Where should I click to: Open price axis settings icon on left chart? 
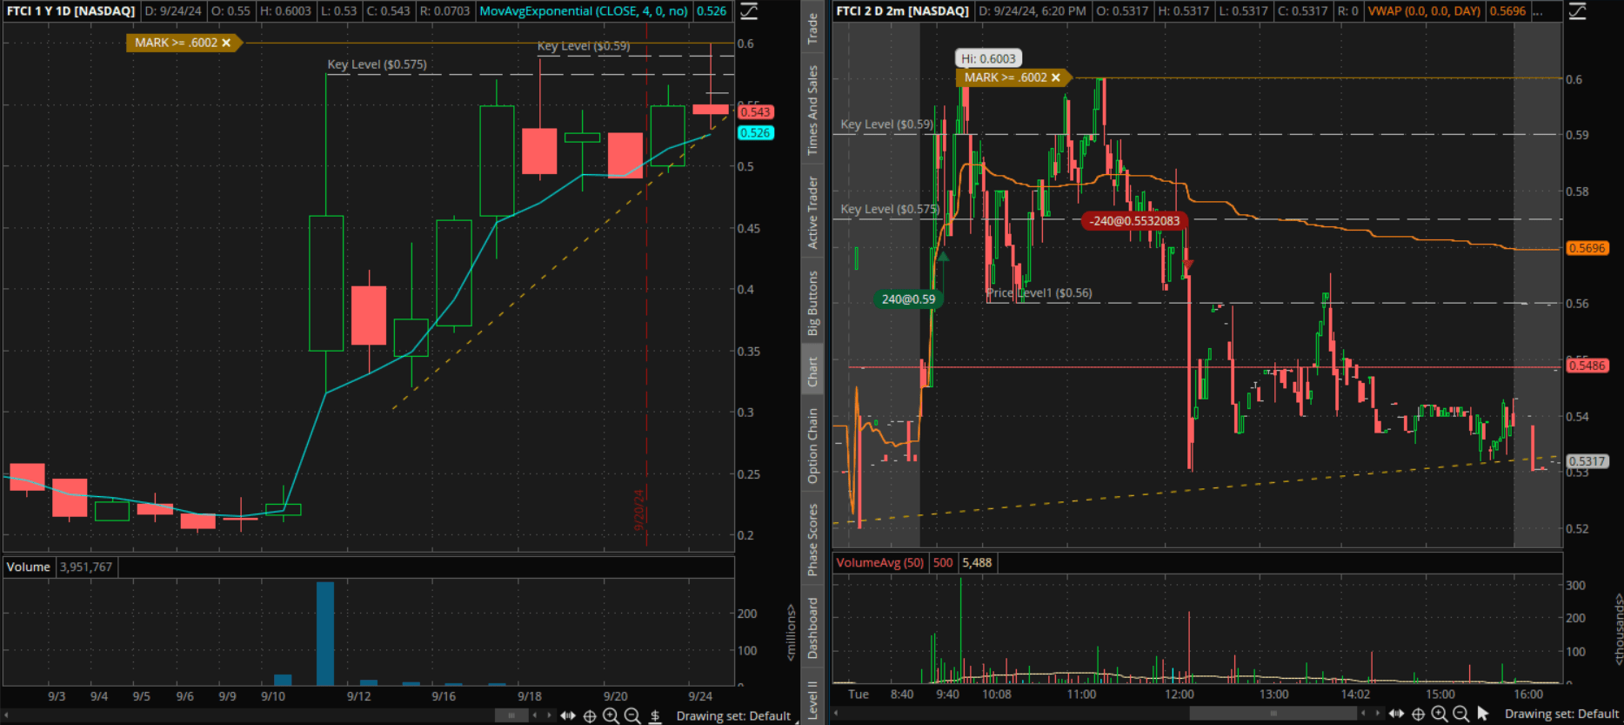click(x=748, y=11)
